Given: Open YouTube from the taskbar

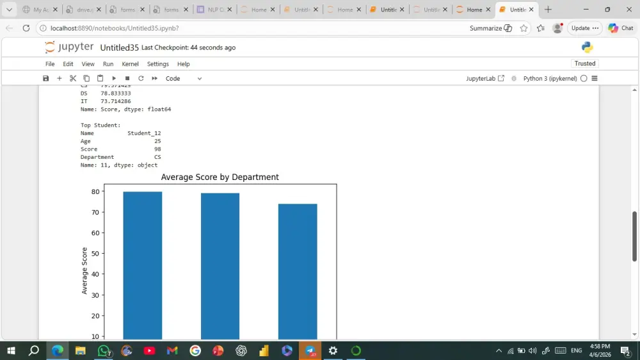Looking at the screenshot, I should pos(149,350).
